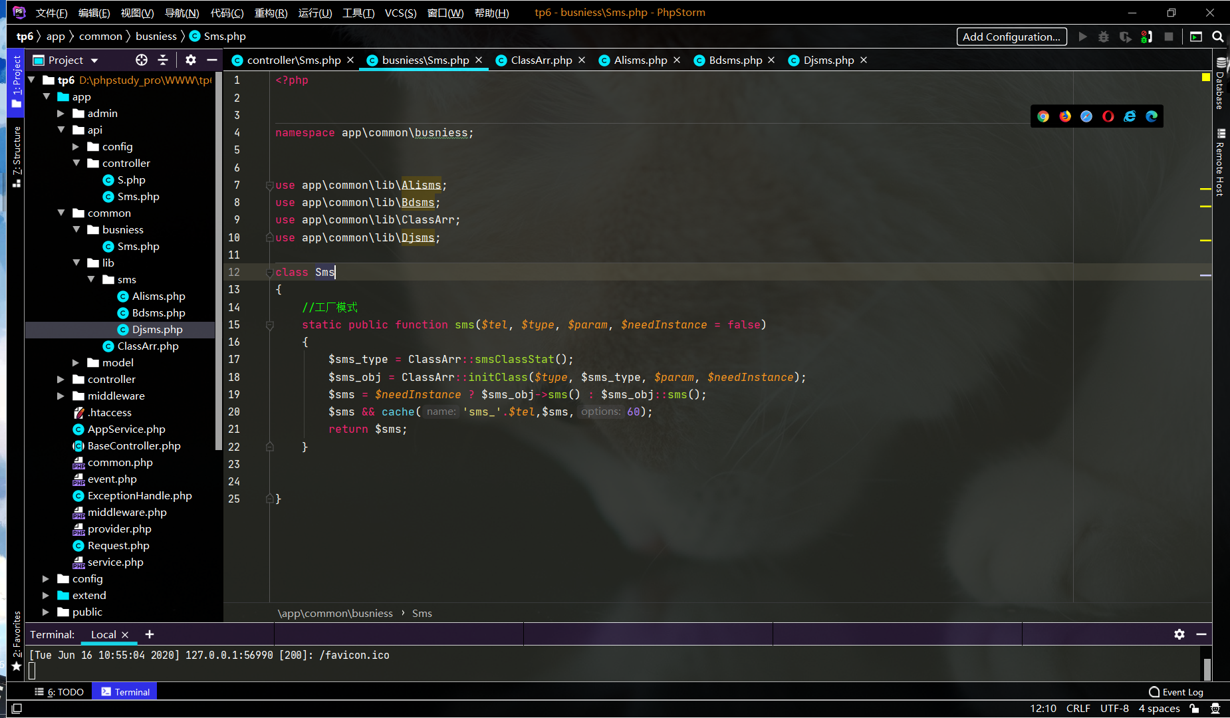1230x718 pixels.
Task: Select .htaccess file in tree
Action: [109, 412]
